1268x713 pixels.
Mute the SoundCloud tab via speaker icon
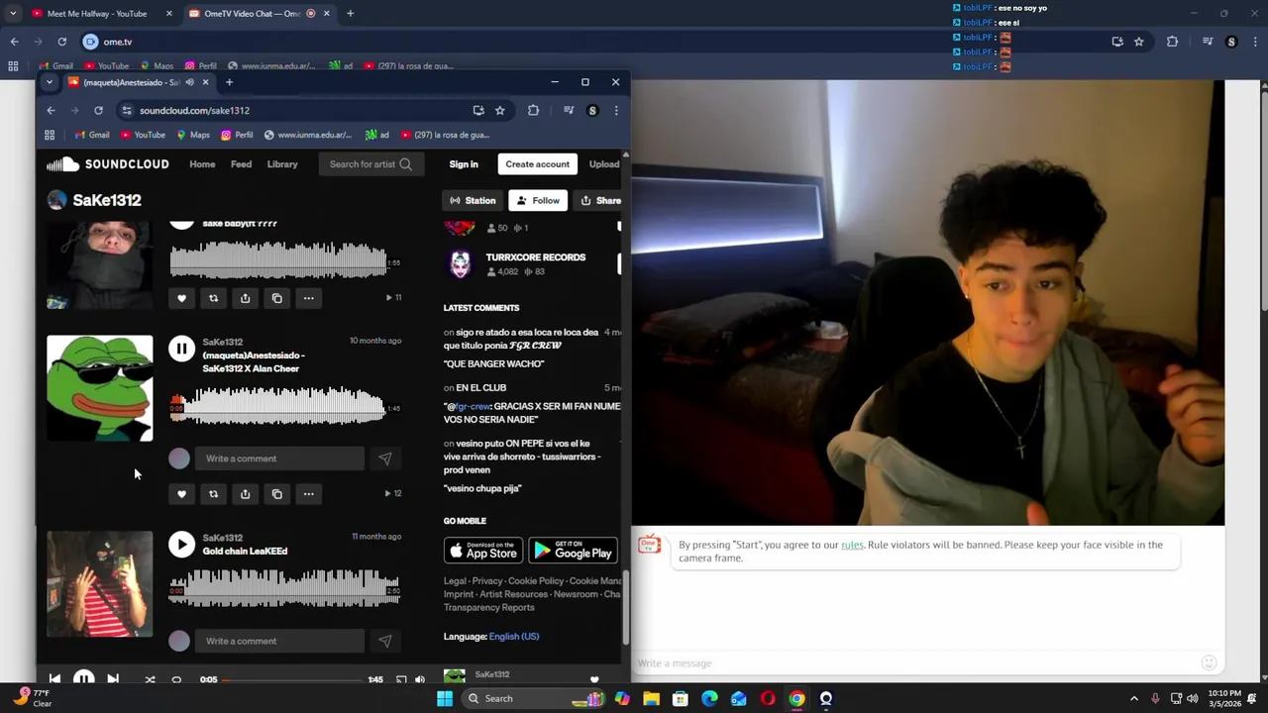click(189, 82)
